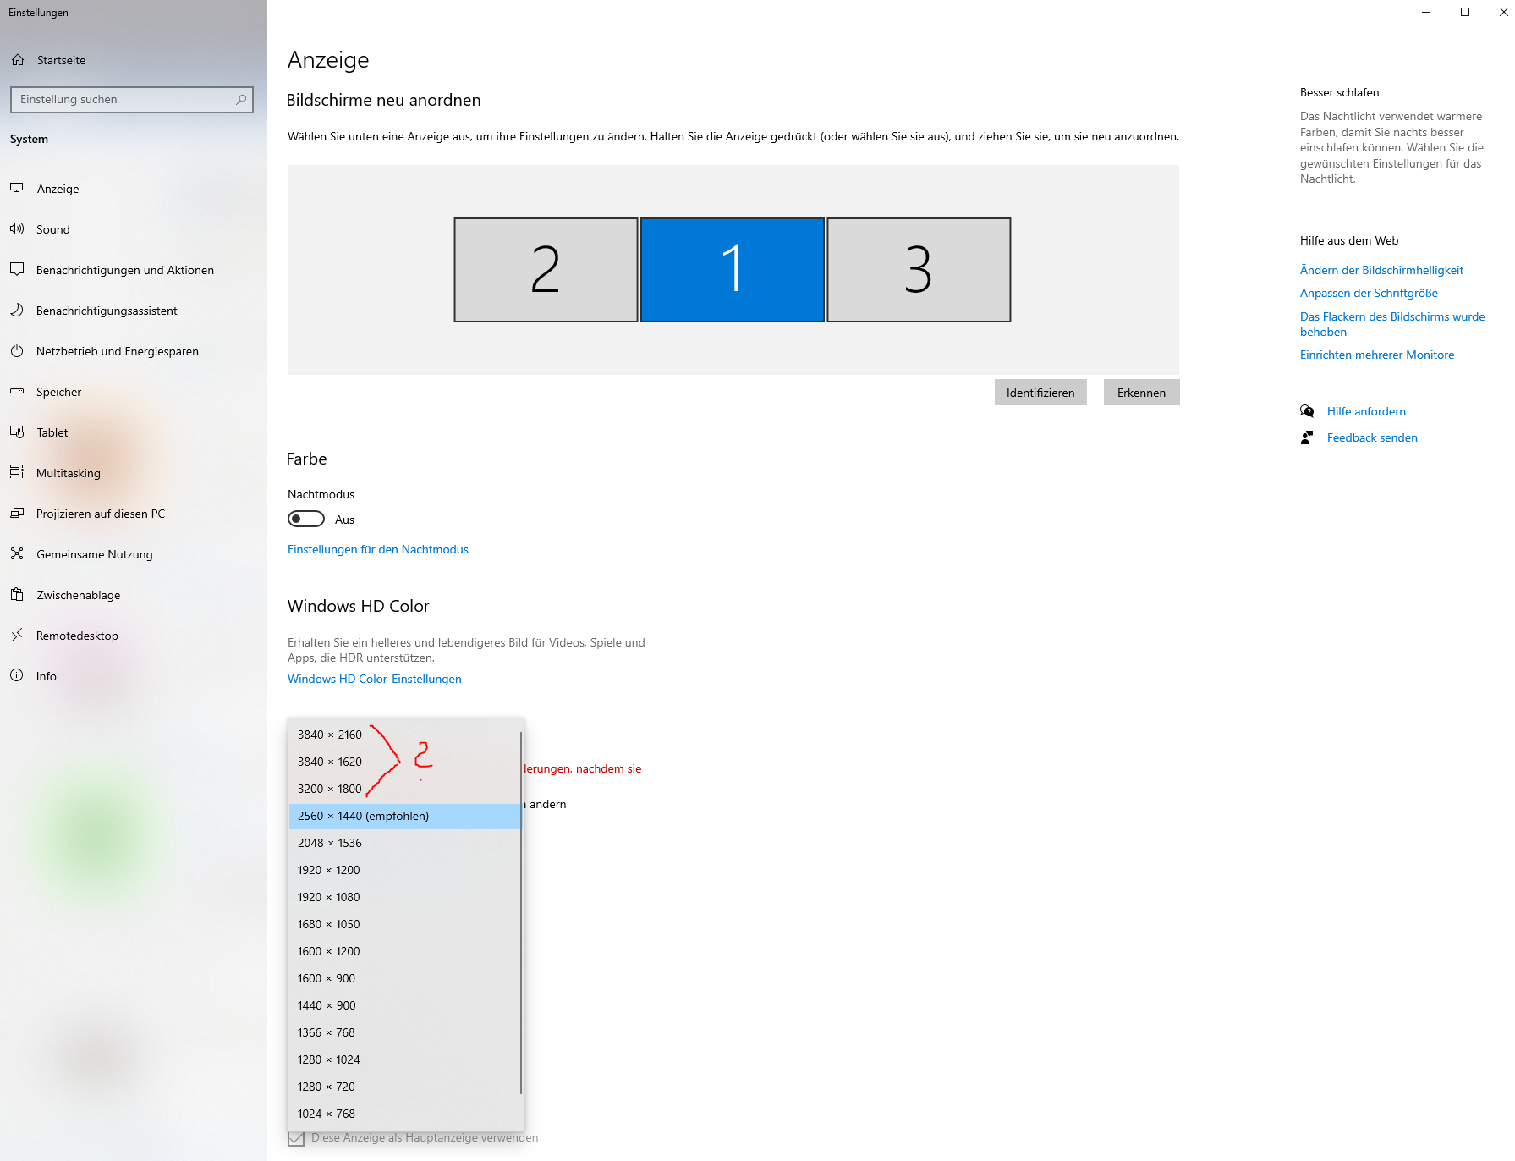Select display 2 in the arrangement
1515x1161 pixels.
(546, 270)
